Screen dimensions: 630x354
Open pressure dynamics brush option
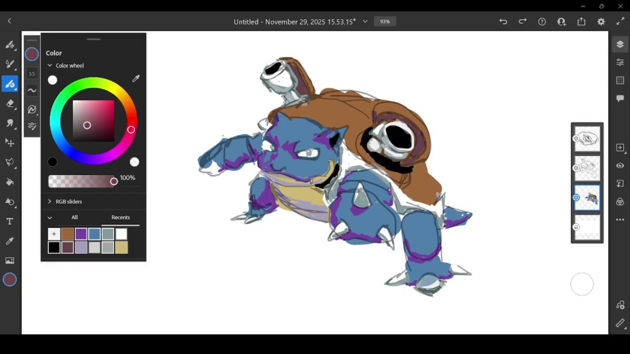32,109
